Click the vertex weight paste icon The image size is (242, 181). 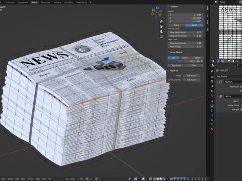point(199,61)
